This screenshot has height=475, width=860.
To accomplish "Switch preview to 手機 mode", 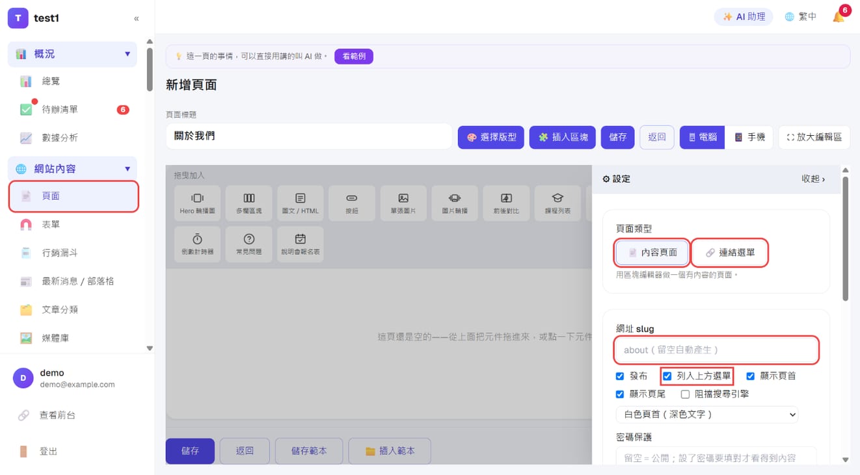I will (x=749, y=137).
